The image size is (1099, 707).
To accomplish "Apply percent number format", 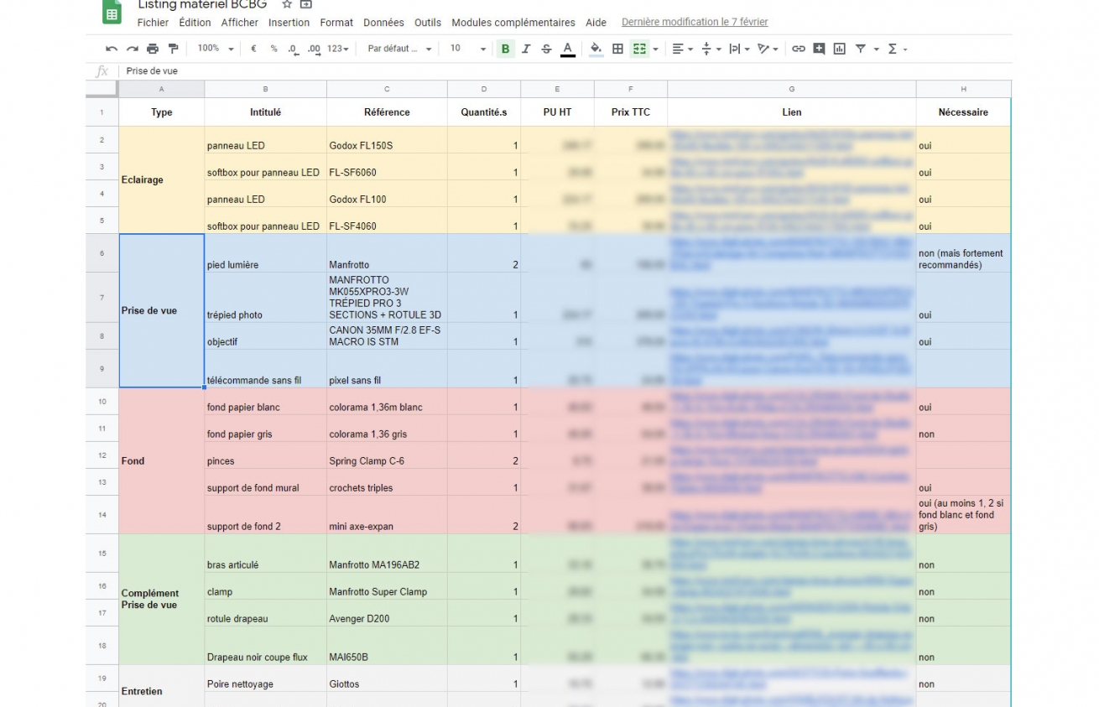I will (273, 49).
